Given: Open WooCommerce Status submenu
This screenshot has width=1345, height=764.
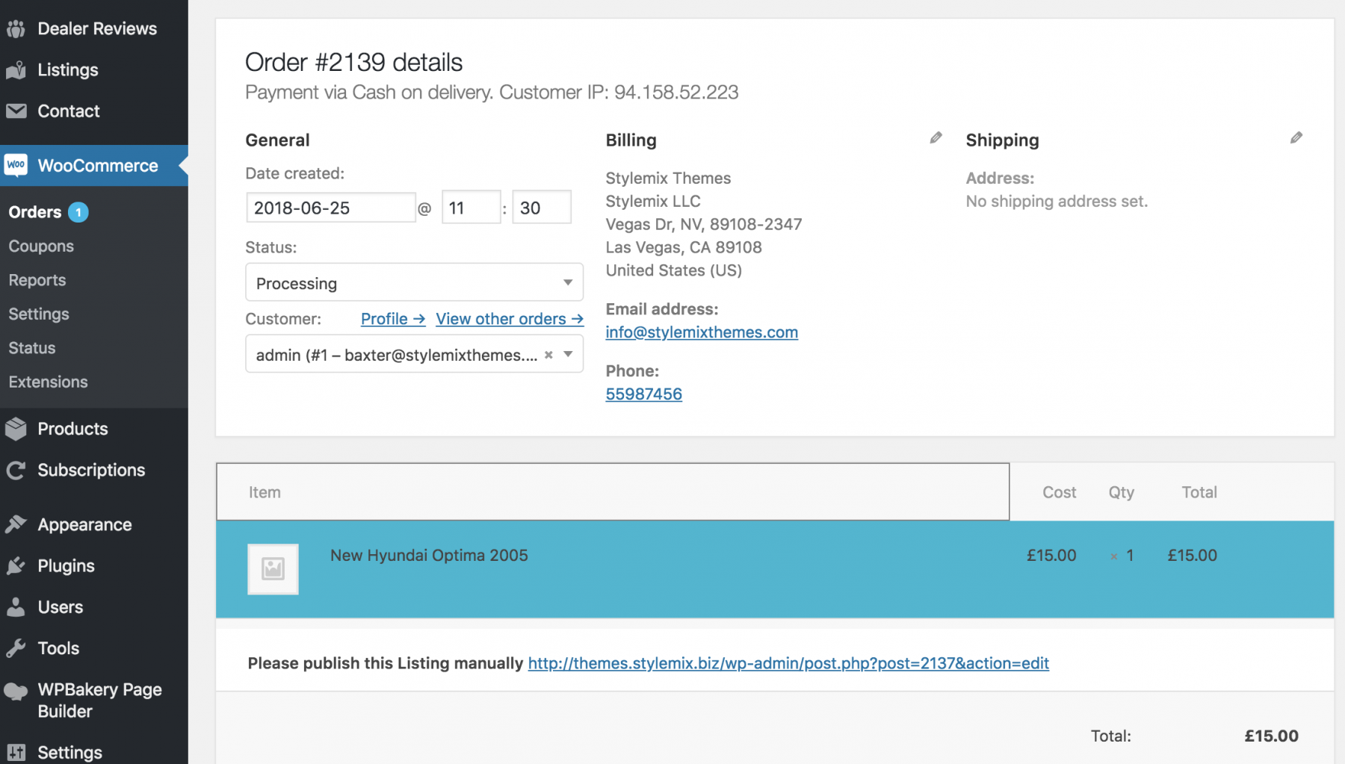Looking at the screenshot, I should click(x=32, y=348).
